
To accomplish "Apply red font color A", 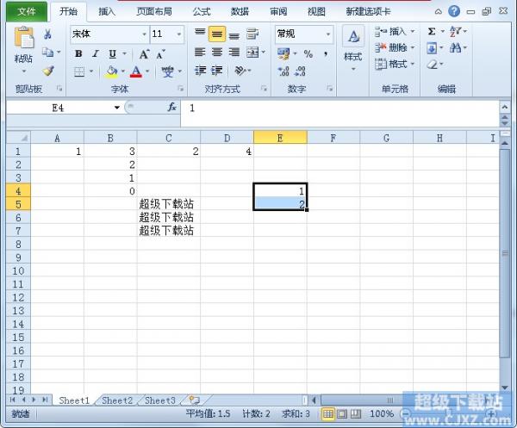I will click(x=136, y=71).
